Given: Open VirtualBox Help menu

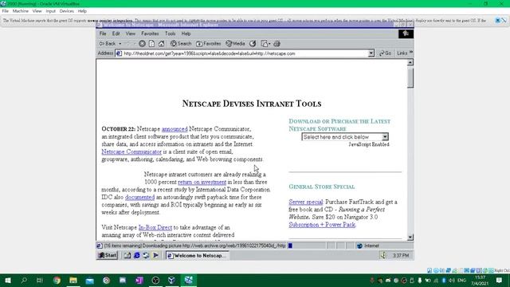Looking at the screenshot, I should (82, 11).
